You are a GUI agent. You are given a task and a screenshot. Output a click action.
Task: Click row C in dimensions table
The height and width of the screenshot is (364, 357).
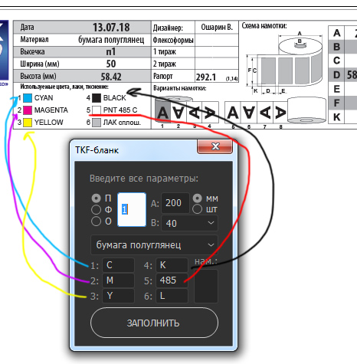click(342, 61)
